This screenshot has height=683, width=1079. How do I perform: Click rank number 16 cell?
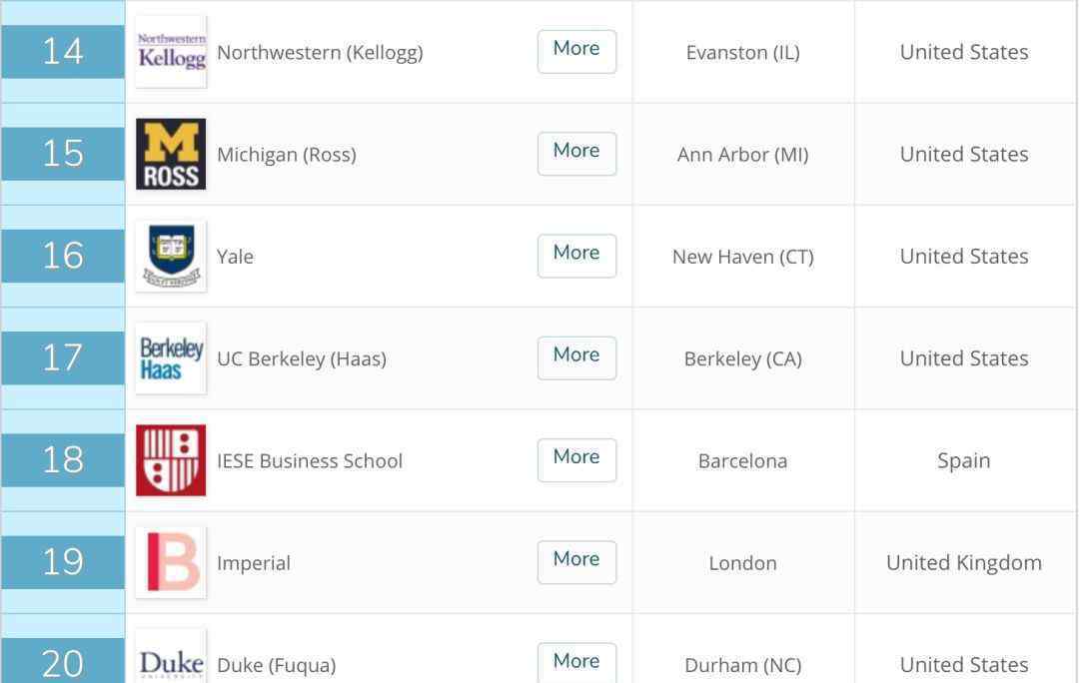[x=63, y=256]
